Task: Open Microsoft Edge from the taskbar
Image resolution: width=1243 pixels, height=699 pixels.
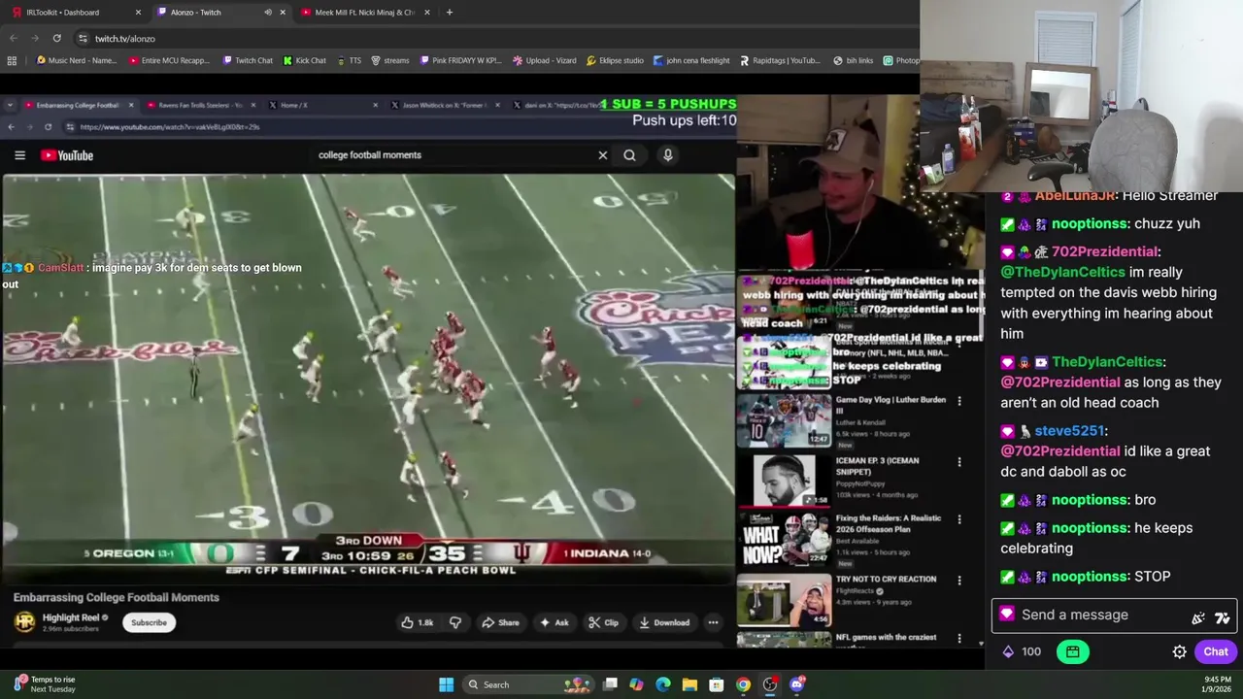Action: 663,684
